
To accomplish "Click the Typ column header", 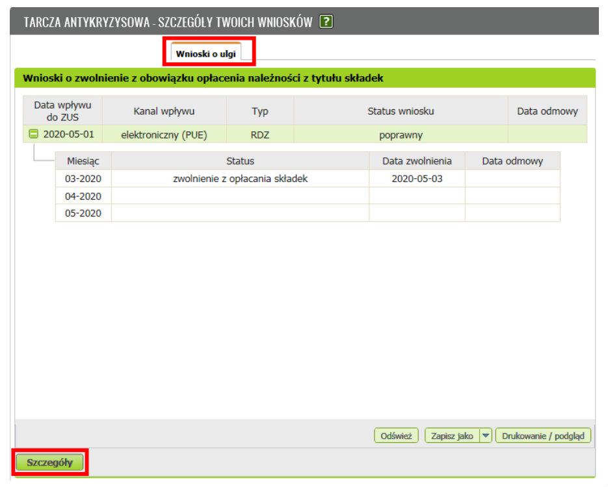I will [260, 111].
